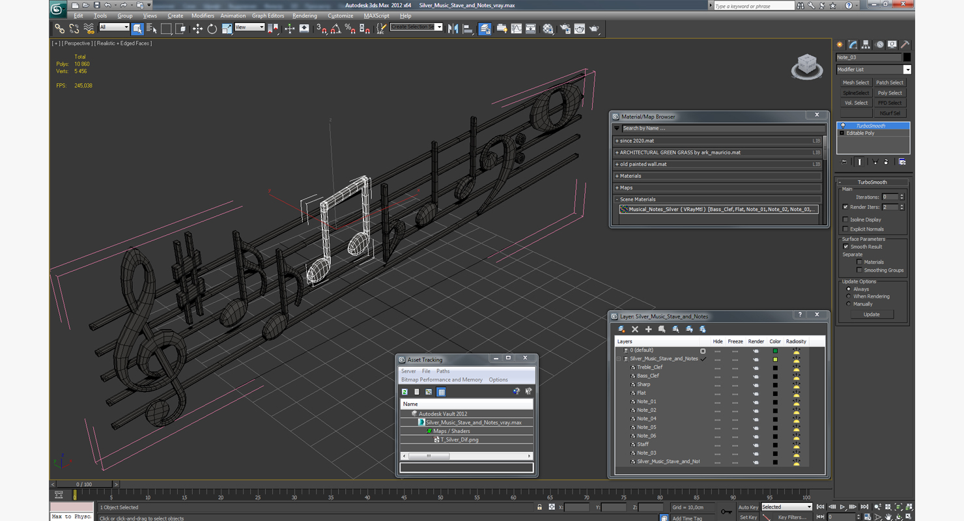Viewport: 964px width, 521px height.
Task: Click the teapot Render Production icon
Action: point(594,29)
